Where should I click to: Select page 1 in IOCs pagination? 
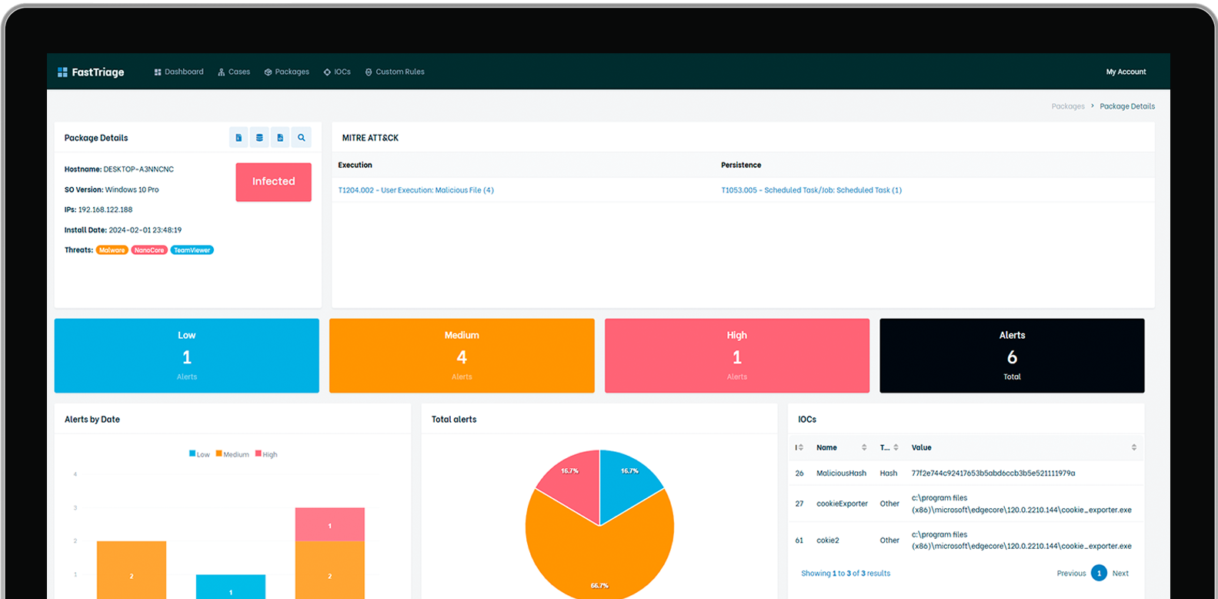tap(1099, 574)
